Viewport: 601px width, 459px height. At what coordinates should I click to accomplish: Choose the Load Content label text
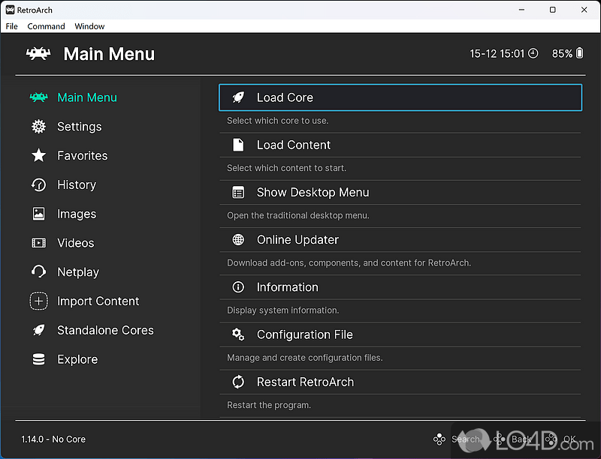coord(294,145)
